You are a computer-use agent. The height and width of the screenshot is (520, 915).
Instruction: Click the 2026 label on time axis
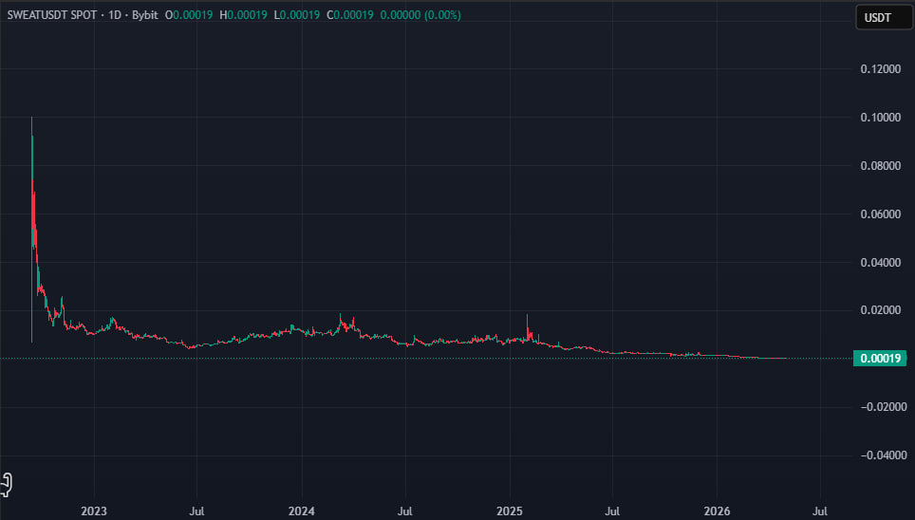tap(717, 511)
